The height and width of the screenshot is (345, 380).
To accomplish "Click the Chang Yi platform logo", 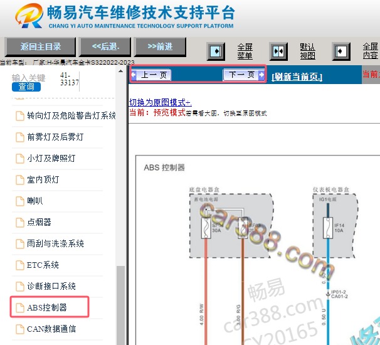I will (x=29, y=16).
